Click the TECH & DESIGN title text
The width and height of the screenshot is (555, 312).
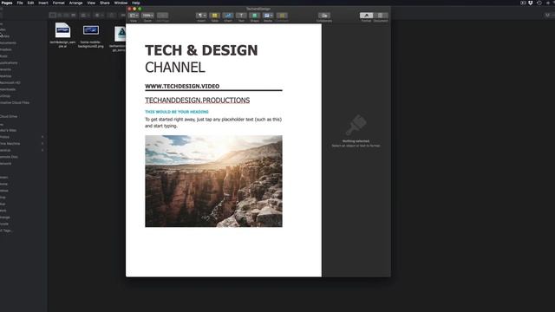tap(201, 50)
